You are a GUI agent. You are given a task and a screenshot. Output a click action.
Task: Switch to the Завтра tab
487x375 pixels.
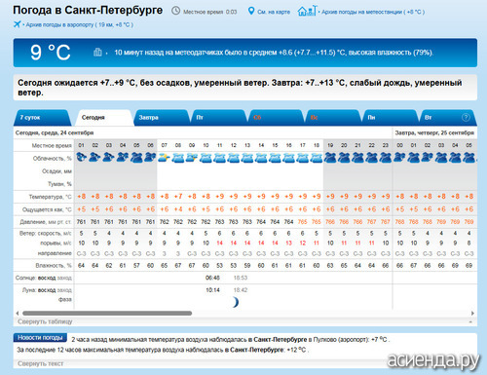[161, 118]
